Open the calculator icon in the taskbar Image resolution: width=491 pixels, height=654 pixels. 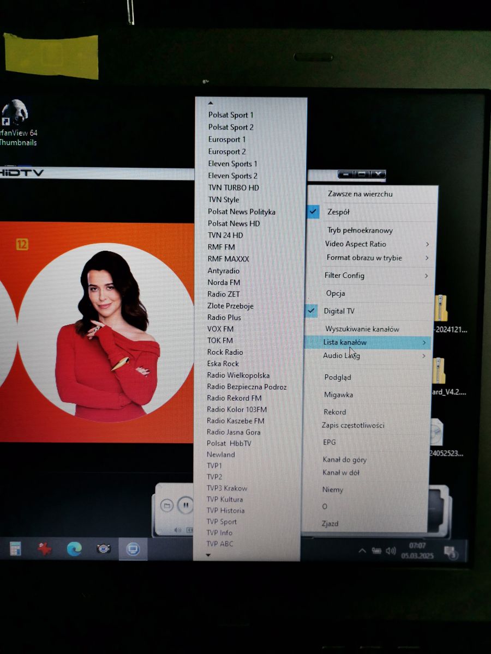tap(15, 549)
